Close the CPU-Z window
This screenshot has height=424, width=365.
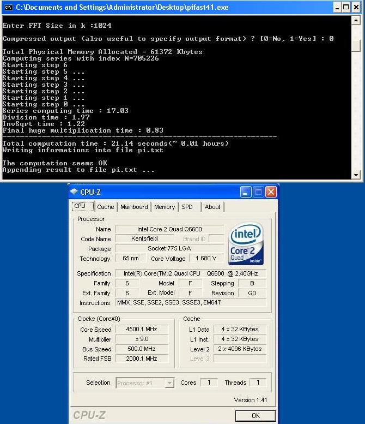point(271,192)
